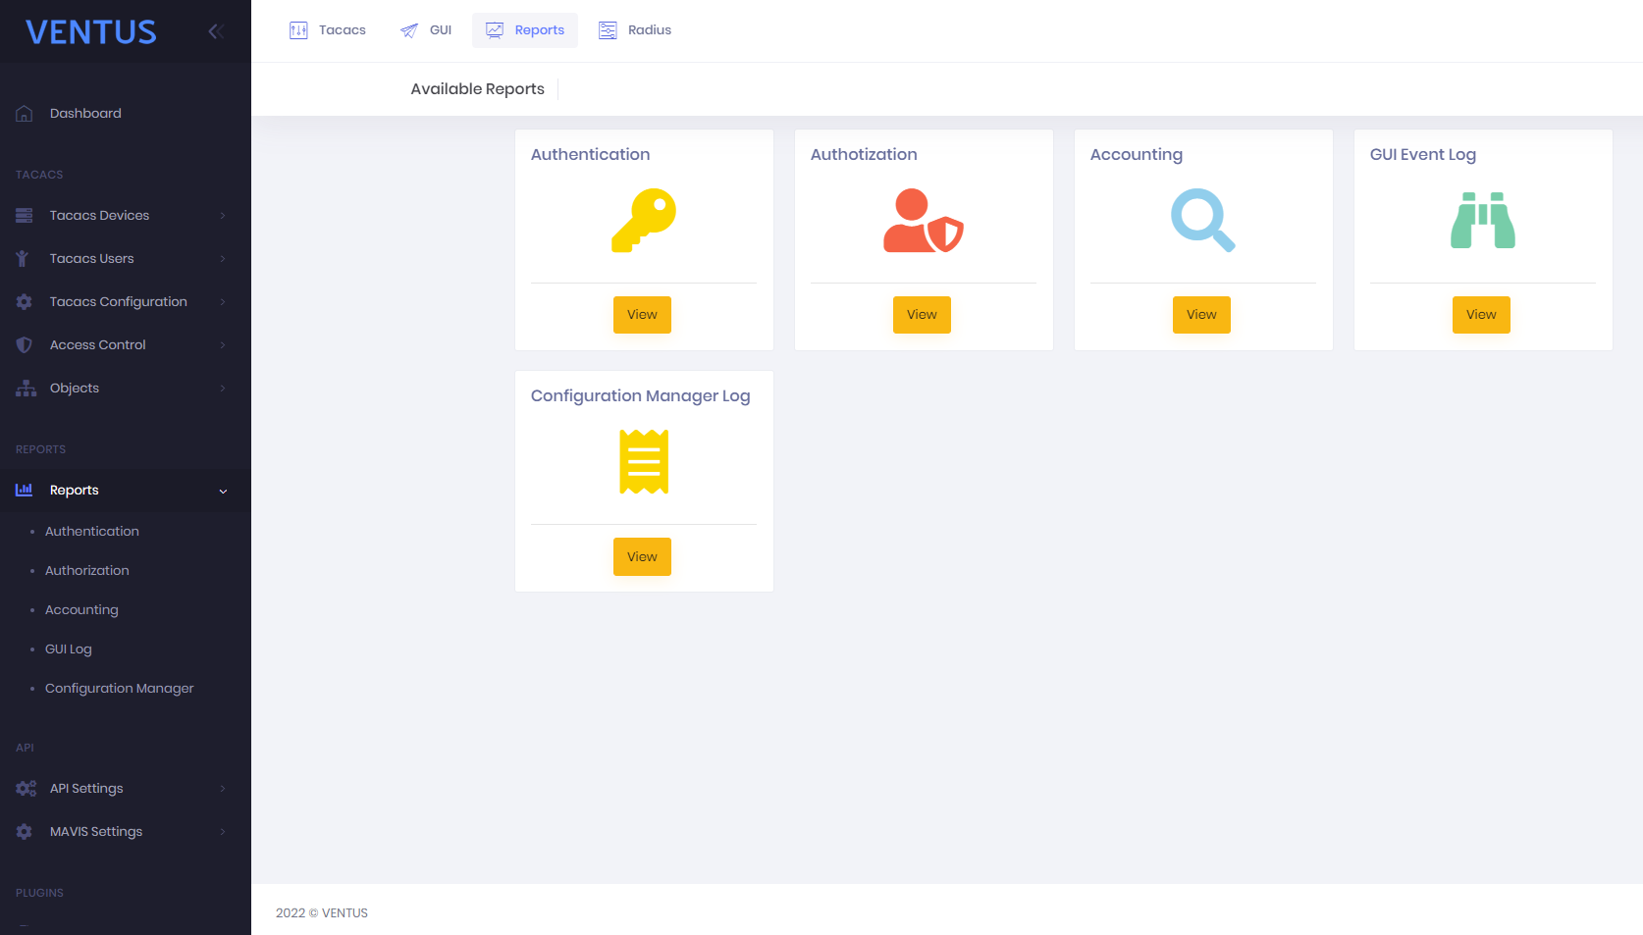Viewport: 1643px width, 935px height.
Task: Click the 2022 © VENTUS footer text
Action: (x=322, y=913)
